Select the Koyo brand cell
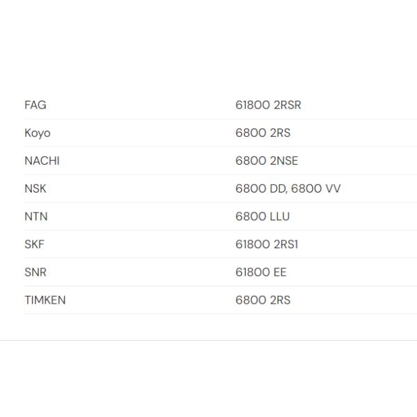 [x=38, y=133]
